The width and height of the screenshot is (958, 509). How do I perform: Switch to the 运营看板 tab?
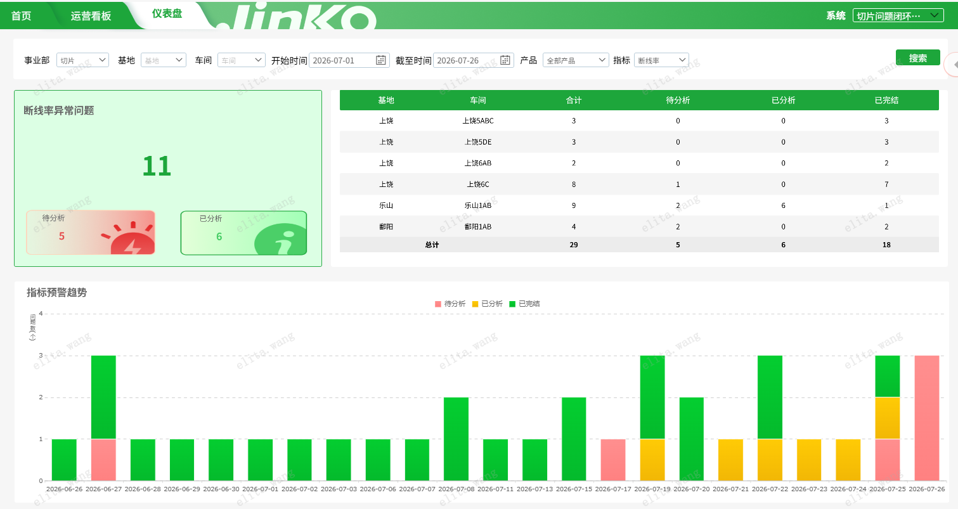[x=91, y=16]
